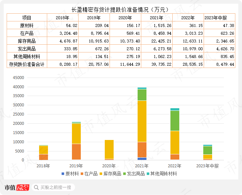
Task: Click the value 4,626.70
Action: (x=225, y=49)
